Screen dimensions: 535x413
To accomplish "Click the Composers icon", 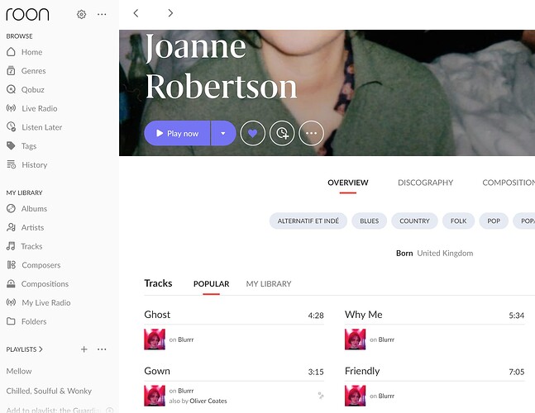I will click(x=11, y=265).
